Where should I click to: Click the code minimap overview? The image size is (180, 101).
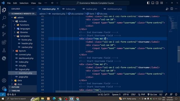(x=173, y=24)
